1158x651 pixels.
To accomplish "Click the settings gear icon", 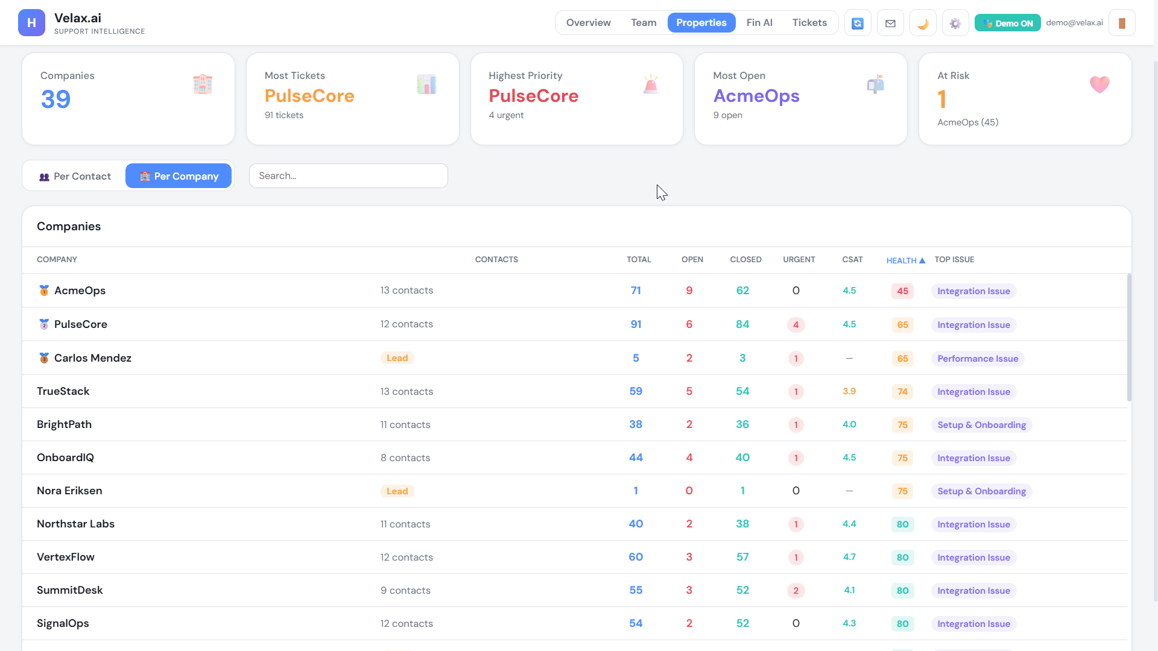I will coord(955,24).
